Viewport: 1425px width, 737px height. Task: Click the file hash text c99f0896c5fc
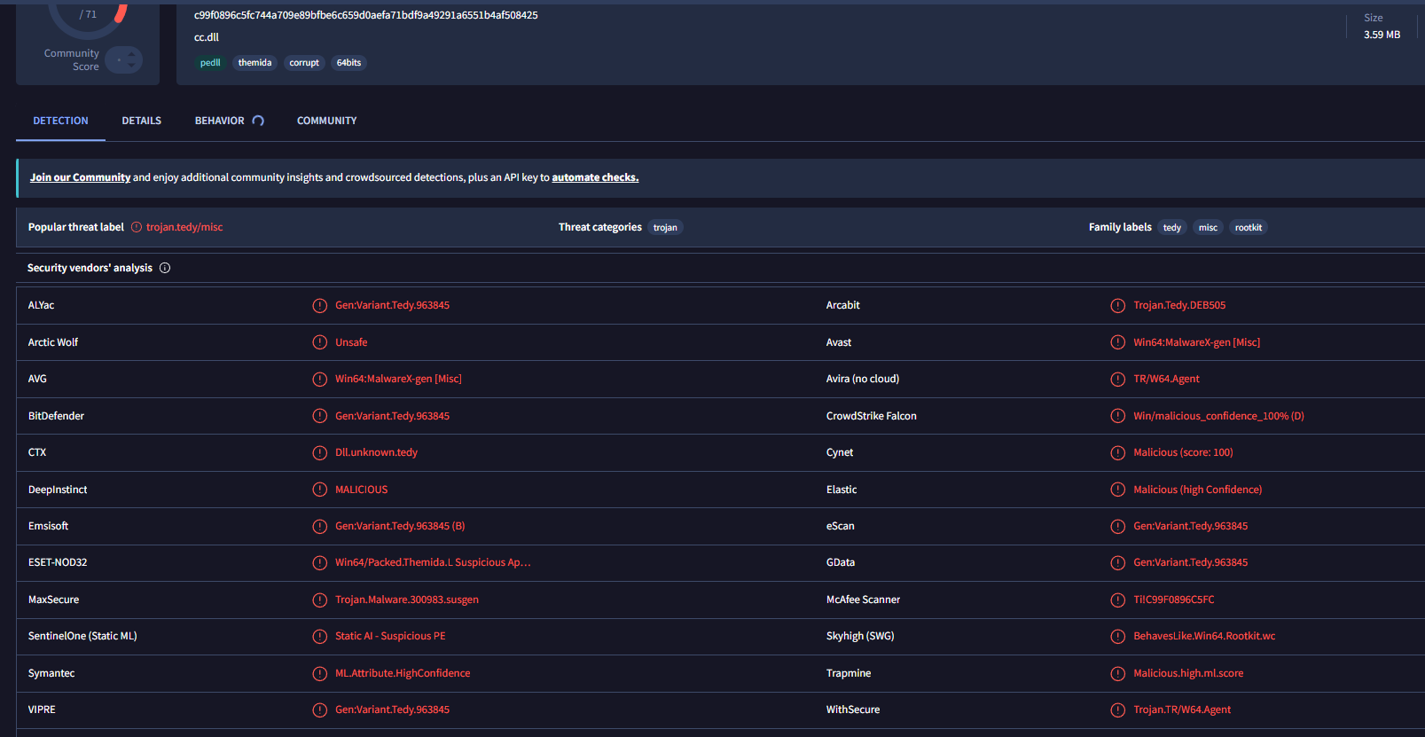[x=366, y=15]
